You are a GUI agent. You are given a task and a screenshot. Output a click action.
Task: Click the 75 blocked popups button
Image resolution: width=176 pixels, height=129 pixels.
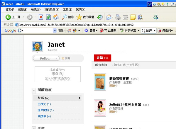[108, 30]
